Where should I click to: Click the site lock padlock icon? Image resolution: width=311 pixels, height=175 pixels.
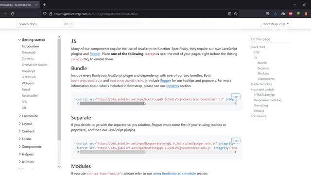pyautogui.click(x=51, y=14)
